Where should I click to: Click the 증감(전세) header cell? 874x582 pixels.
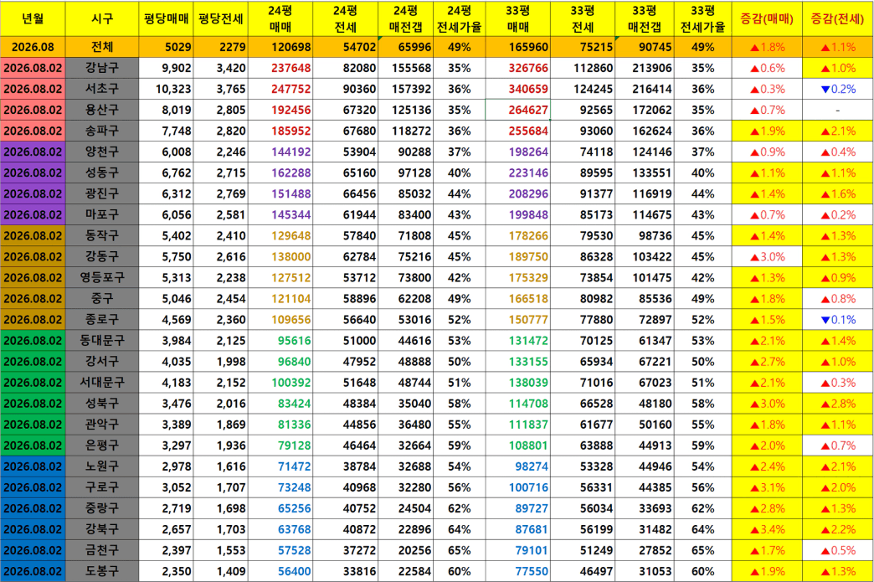[838, 19]
